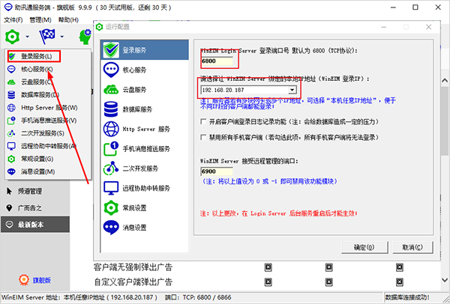Image resolution: width=450 pixels, height=304 pixels.
Task: Choose 登录服务(L) from dropdown menu
Action: pos(48,56)
